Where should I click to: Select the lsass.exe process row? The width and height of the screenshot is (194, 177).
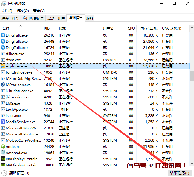(x=59, y=116)
